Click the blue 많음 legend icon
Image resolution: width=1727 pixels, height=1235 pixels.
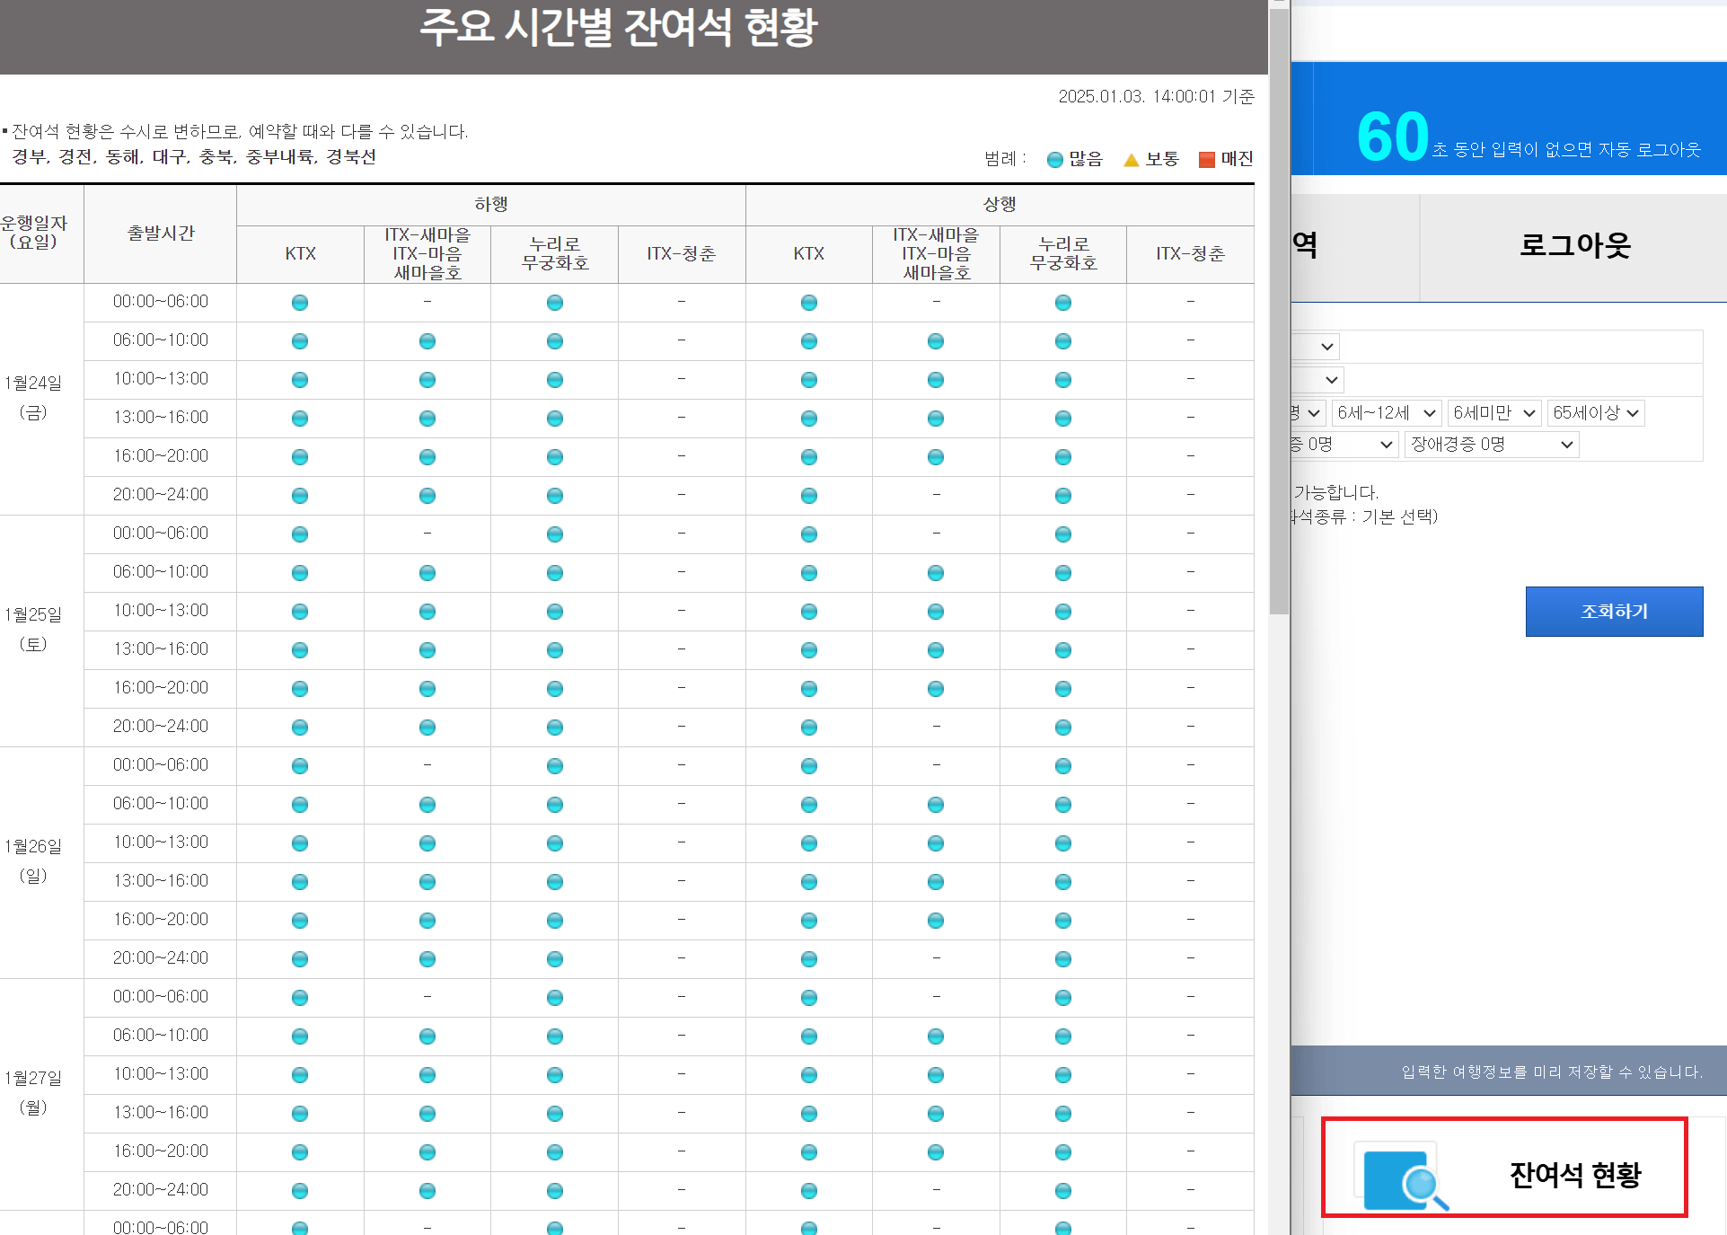click(x=1054, y=160)
